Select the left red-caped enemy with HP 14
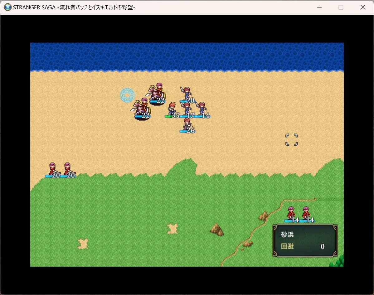This screenshot has width=374, height=295. [291, 214]
